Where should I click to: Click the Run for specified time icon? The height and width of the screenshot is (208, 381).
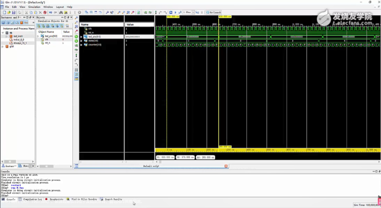[180, 12]
